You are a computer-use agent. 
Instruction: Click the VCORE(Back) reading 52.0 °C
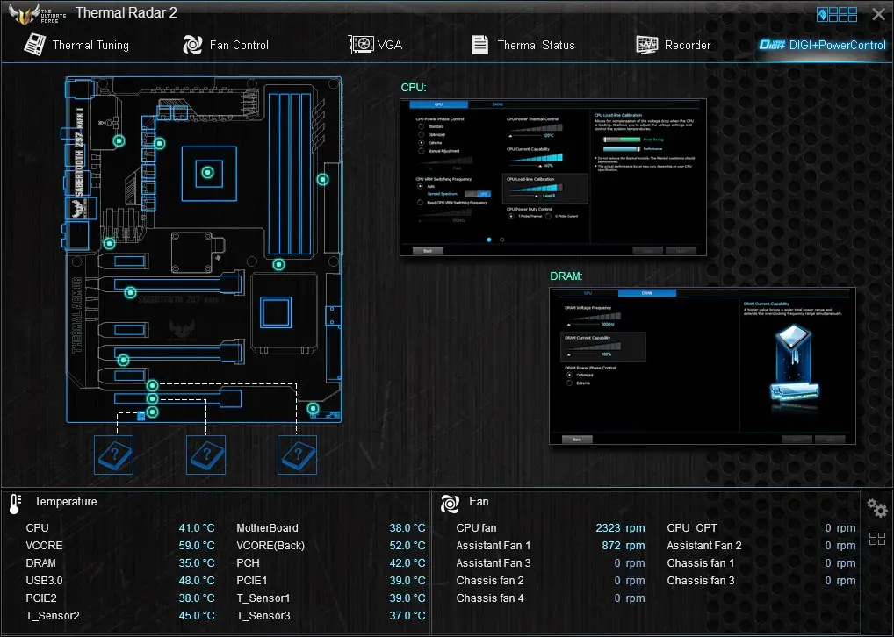click(407, 546)
